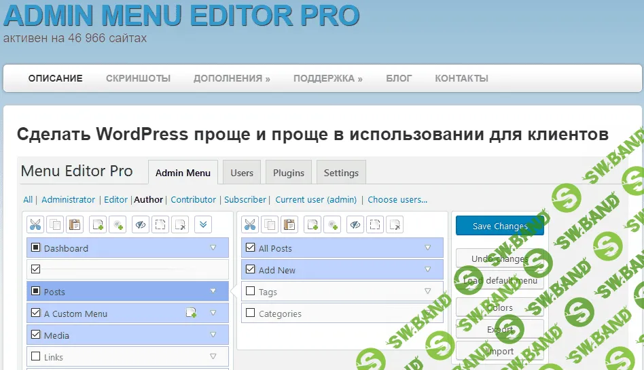Open the ДОПОЛНЕНИЯ » nav menu
This screenshot has height=370, width=644.
(x=232, y=78)
